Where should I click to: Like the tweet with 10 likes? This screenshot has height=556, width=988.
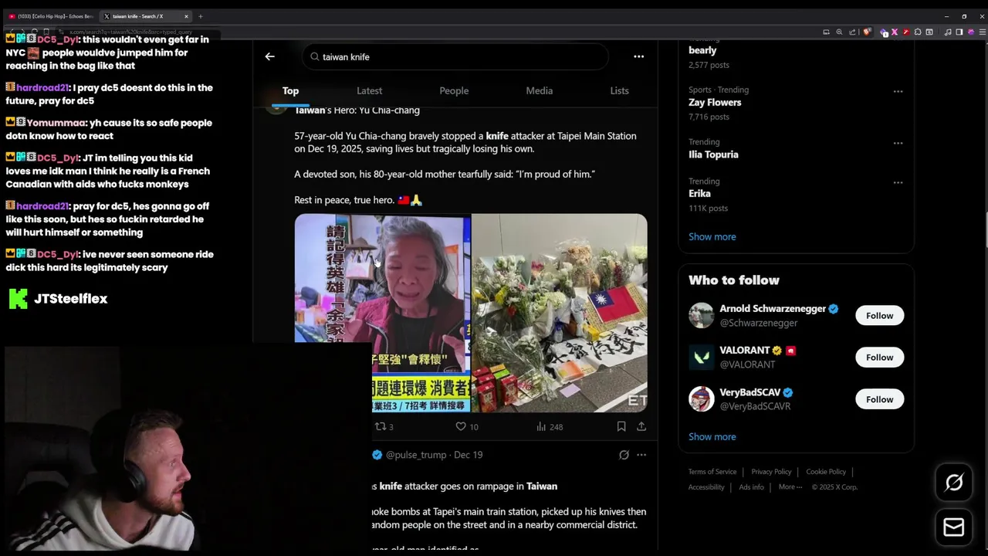pos(466,426)
